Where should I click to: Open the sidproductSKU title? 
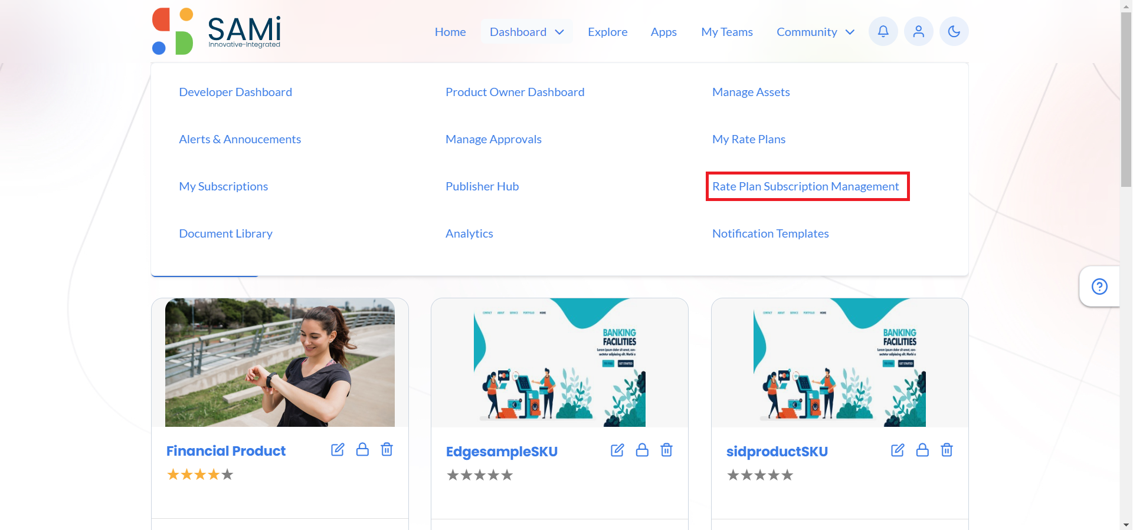777,452
